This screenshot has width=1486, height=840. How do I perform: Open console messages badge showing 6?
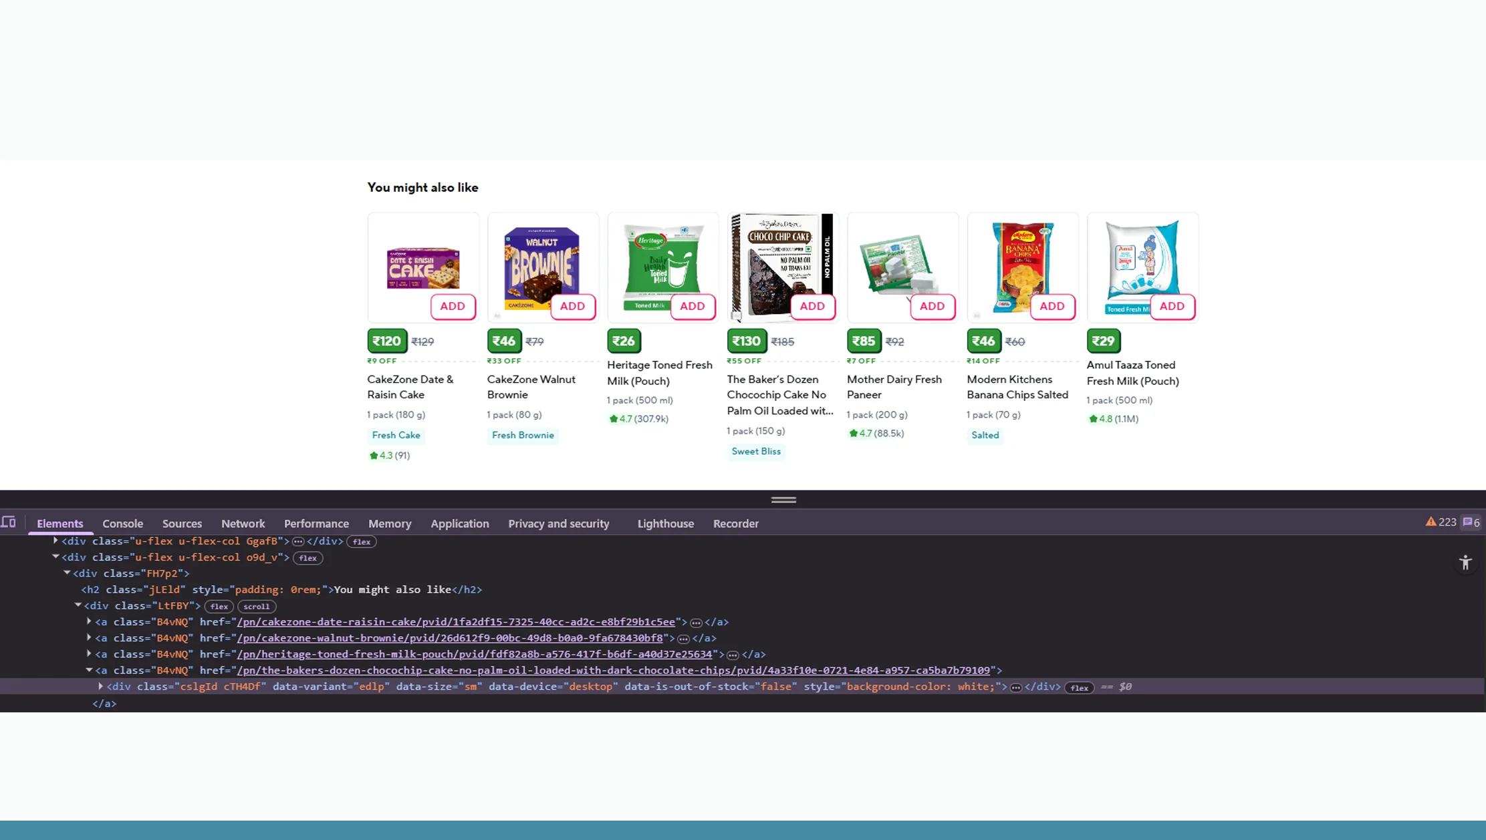pyautogui.click(x=1468, y=522)
